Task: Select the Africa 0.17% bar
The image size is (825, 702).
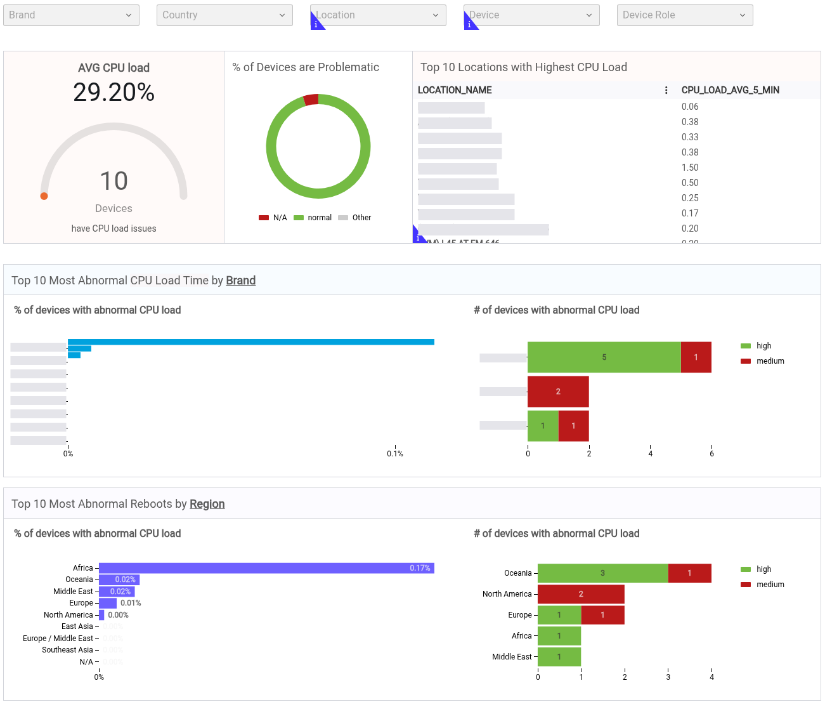Action: click(266, 568)
